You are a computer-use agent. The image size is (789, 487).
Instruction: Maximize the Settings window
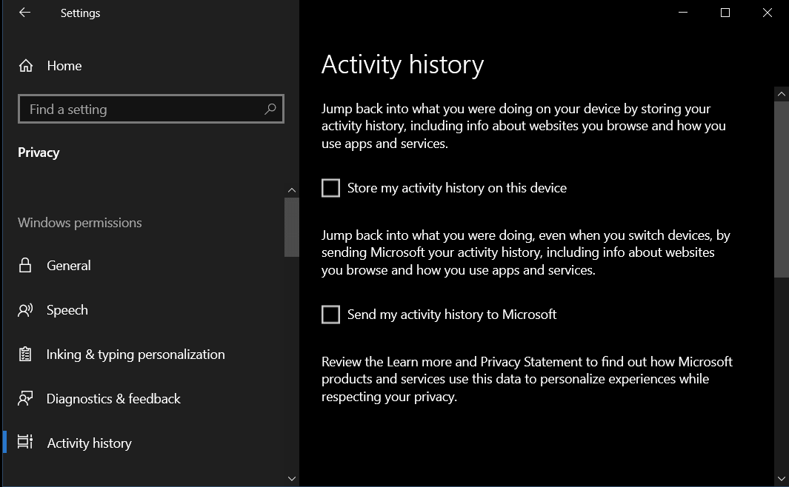pos(725,13)
